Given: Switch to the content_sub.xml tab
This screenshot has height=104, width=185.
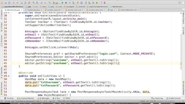Looking at the screenshot, I should pyautogui.click(x=53, y=10).
